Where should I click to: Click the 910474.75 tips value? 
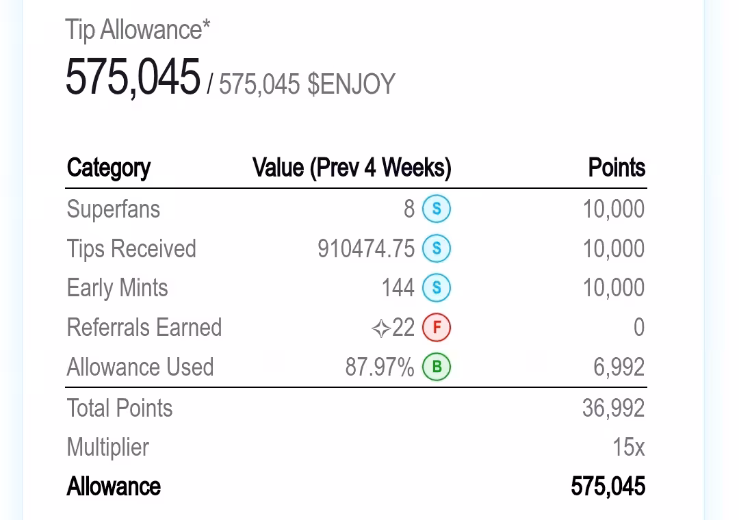pyautogui.click(x=365, y=248)
